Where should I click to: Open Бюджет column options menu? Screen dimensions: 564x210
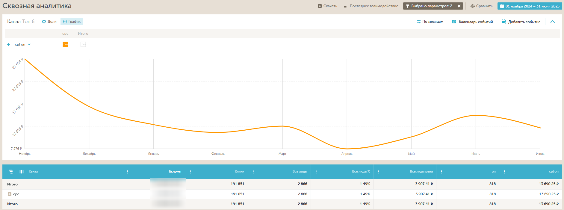click(128, 172)
